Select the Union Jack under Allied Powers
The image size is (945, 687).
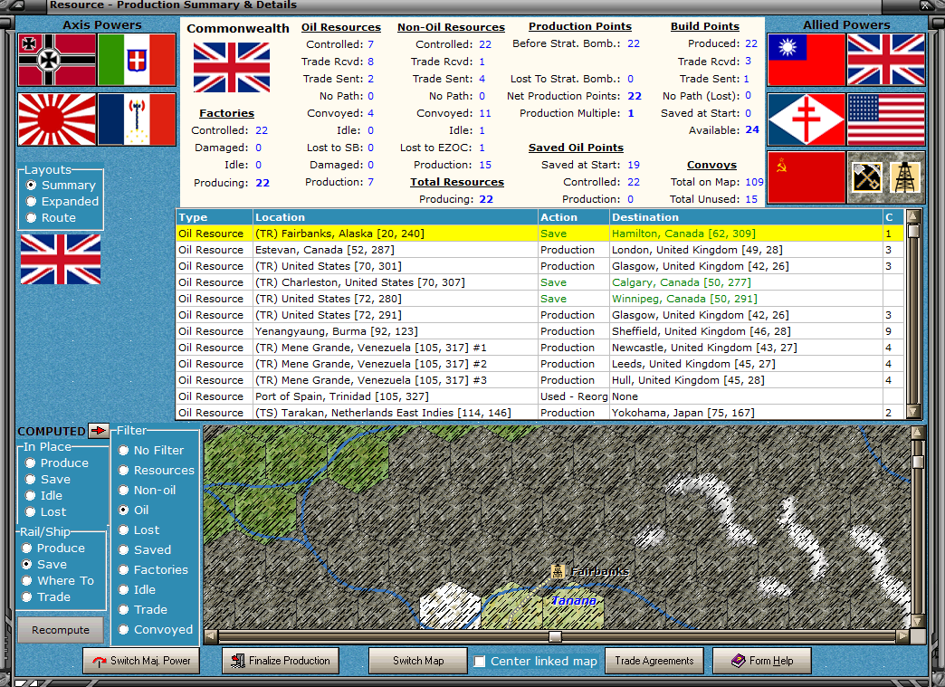tap(886, 60)
